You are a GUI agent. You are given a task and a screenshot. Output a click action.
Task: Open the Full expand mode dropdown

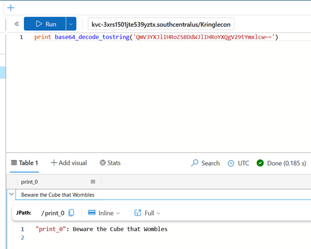pos(147,213)
